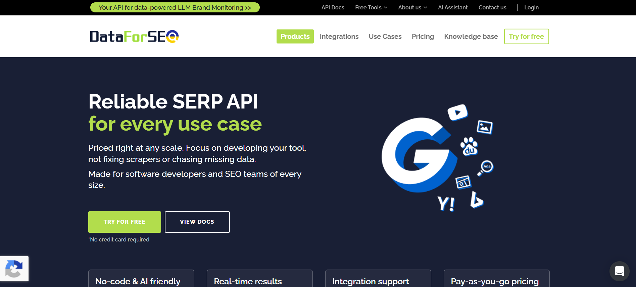Click the image search icon in illustration
This screenshot has width=636, height=287.
click(485, 127)
